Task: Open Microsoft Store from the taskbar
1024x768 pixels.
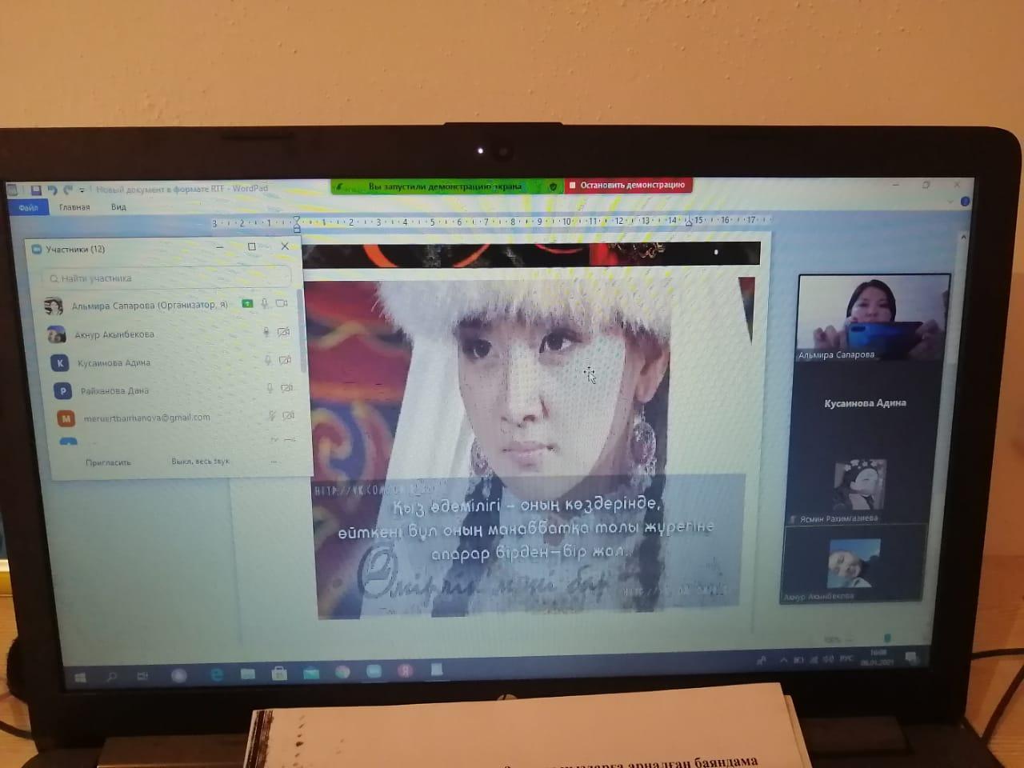Action: click(x=279, y=674)
